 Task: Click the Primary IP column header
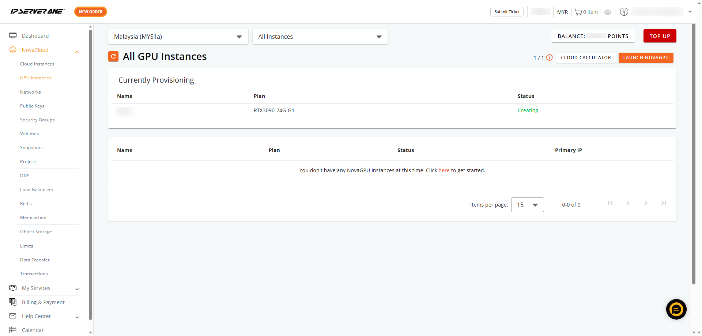tap(568, 150)
